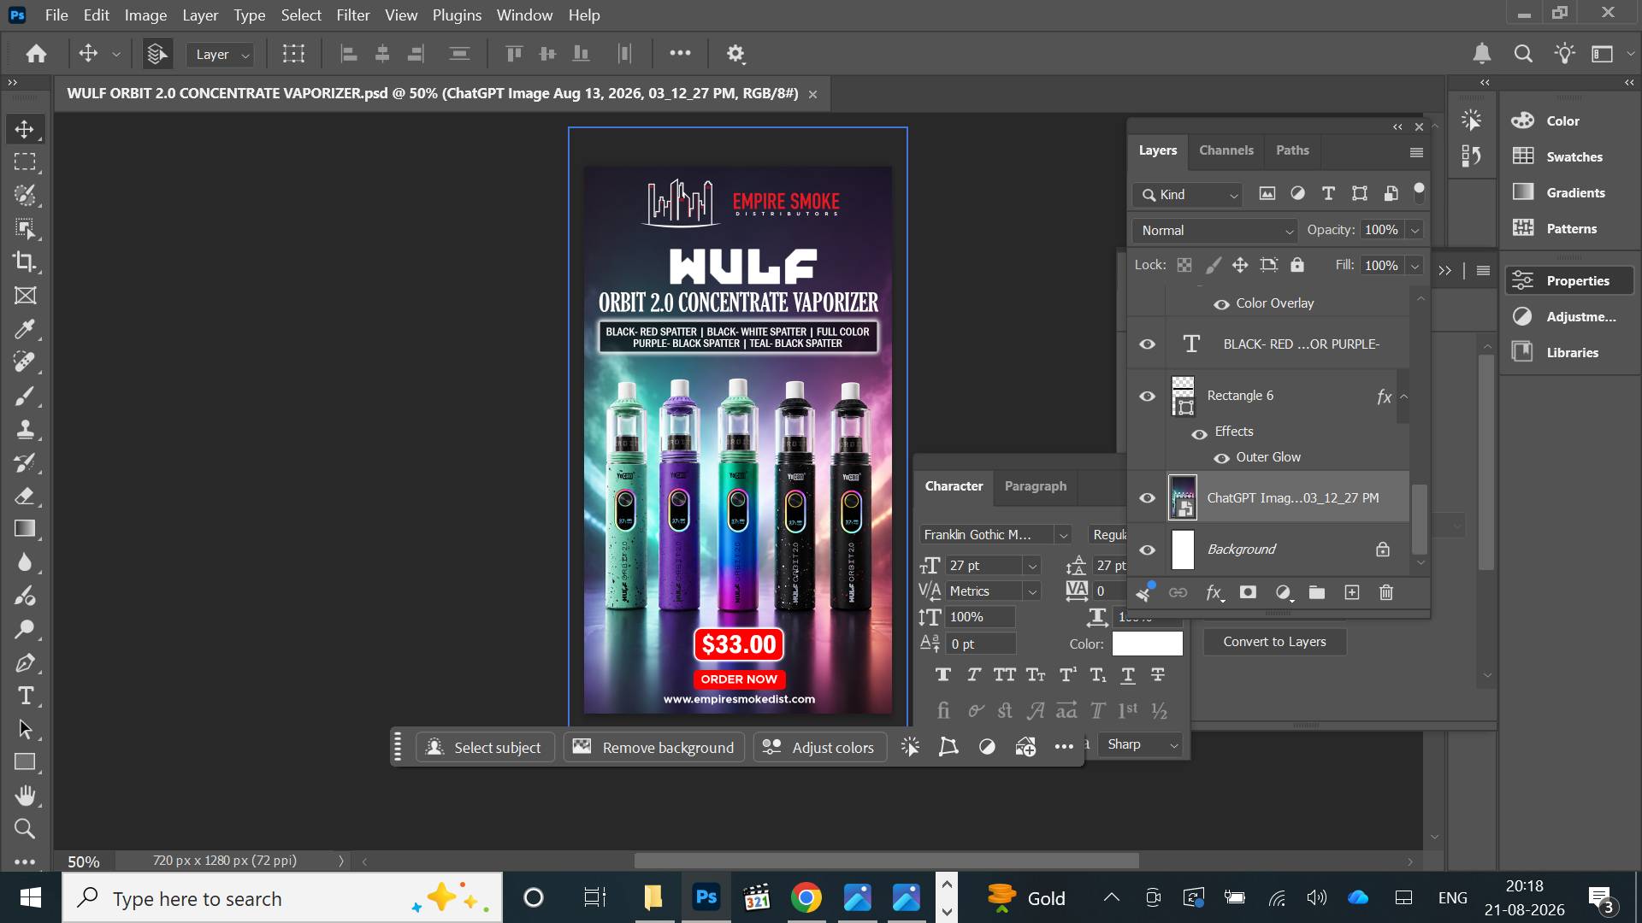Hide the Background layer
1642x923 pixels.
tap(1148, 550)
